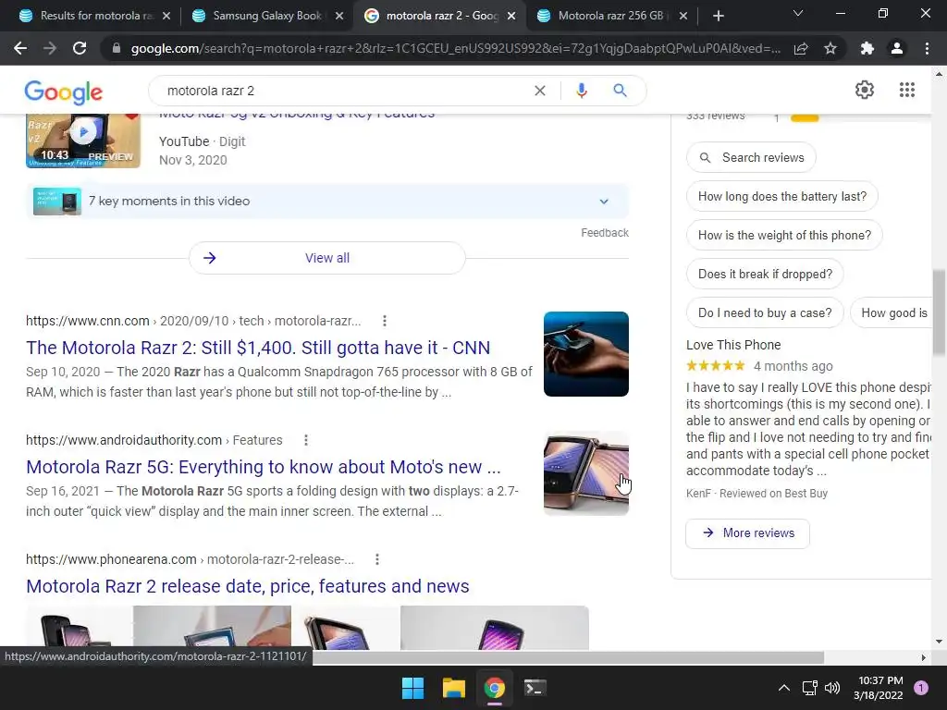Clear the search box with X
This screenshot has width=947, height=710.
tap(540, 91)
